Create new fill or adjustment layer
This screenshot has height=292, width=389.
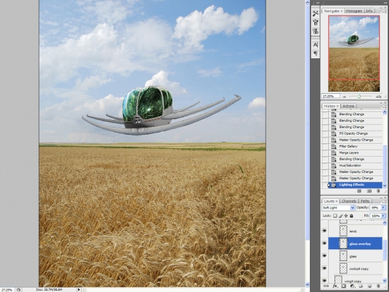(x=352, y=286)
